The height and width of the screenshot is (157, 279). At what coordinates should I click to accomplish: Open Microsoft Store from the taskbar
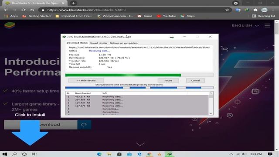coord(119,154)
